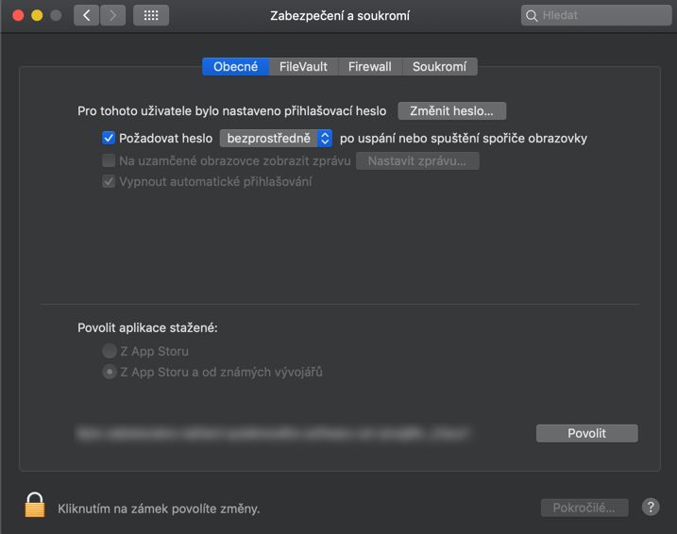Viewport: 677px width, 534px height.
Task: Click the Změnit heslo button
Action: (452, 110)
